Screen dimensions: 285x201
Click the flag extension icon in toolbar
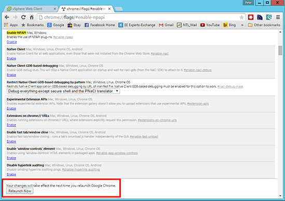point(260,17)
